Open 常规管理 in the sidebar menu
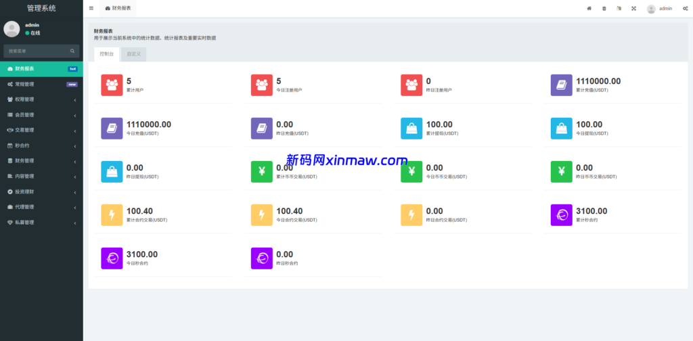This screenshot has width=693, height=341. (41, 84)
